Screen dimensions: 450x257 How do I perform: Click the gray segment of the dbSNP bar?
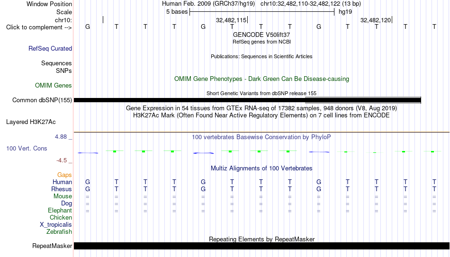[363, 100]
